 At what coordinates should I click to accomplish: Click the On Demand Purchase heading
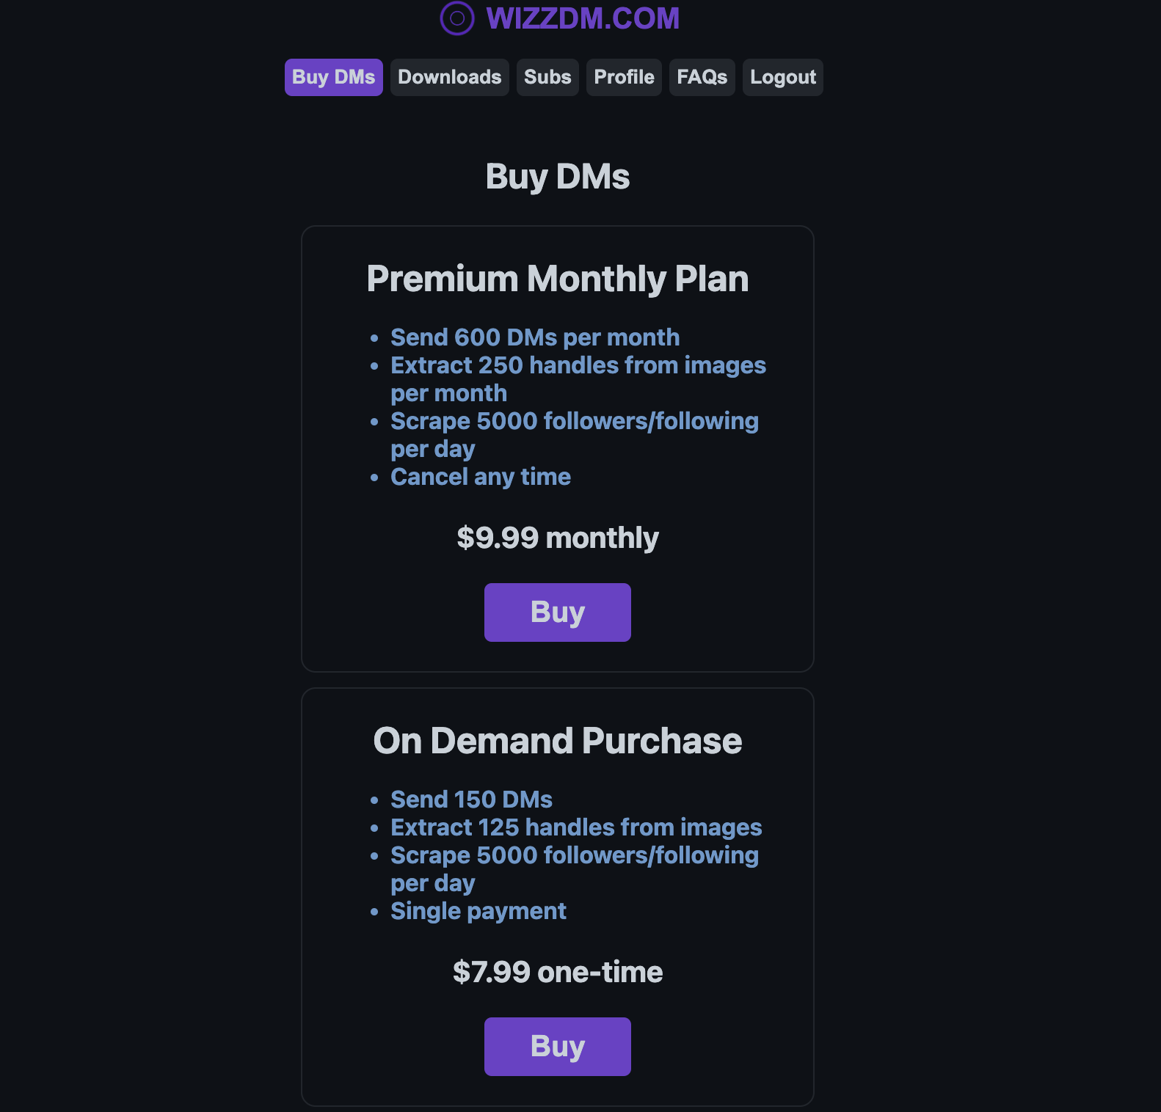coord(557,741)
